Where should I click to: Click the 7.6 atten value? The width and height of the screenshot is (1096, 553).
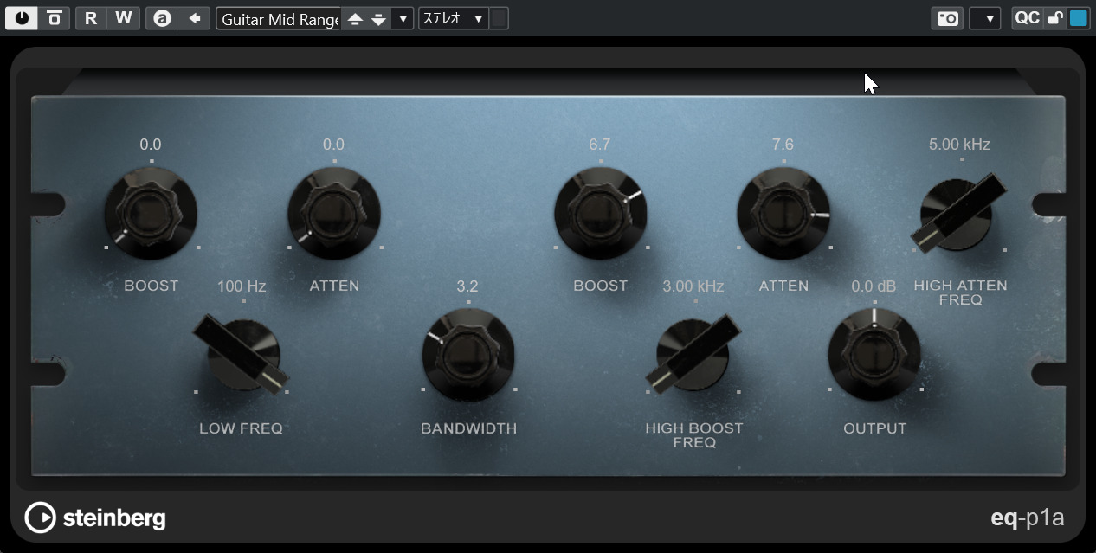click(783, 145)
